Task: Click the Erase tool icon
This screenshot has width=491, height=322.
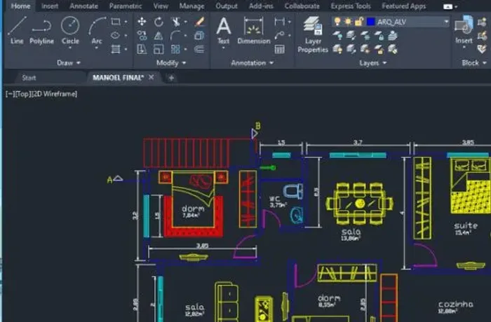Action: coord(199,22)
